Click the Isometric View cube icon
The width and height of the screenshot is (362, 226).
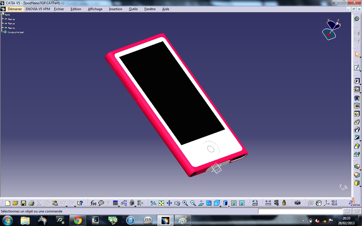[x=217, y=203]
